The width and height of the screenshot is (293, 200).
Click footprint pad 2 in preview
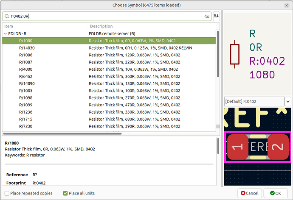coord(278,147)
